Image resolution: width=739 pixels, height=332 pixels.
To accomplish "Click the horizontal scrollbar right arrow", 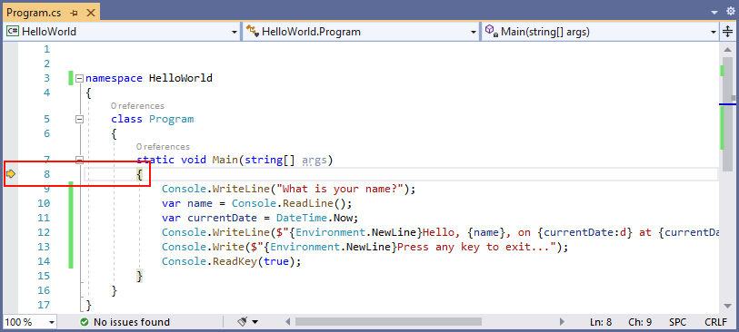I will coord(562,322).
